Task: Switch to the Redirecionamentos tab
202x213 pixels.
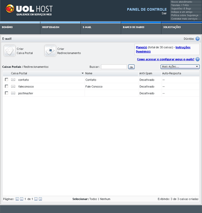Action: [x=36, y=67]
